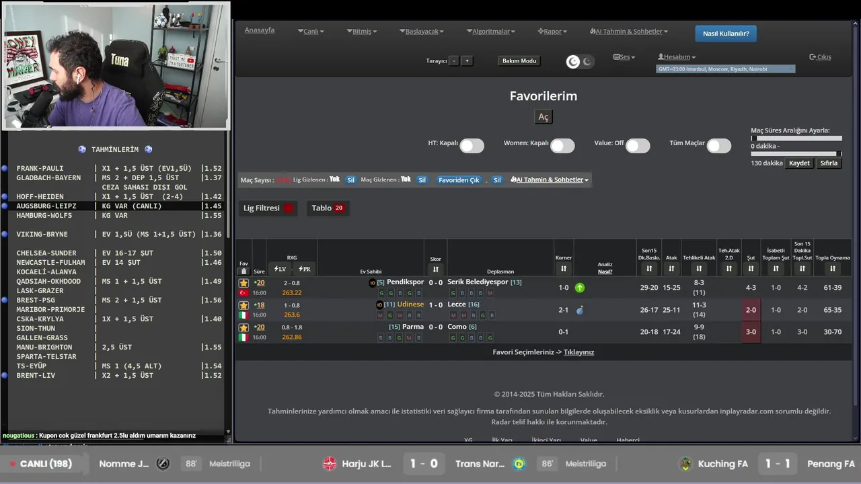Click the Turkey flag in Pendikspor row

pos(244,293)
